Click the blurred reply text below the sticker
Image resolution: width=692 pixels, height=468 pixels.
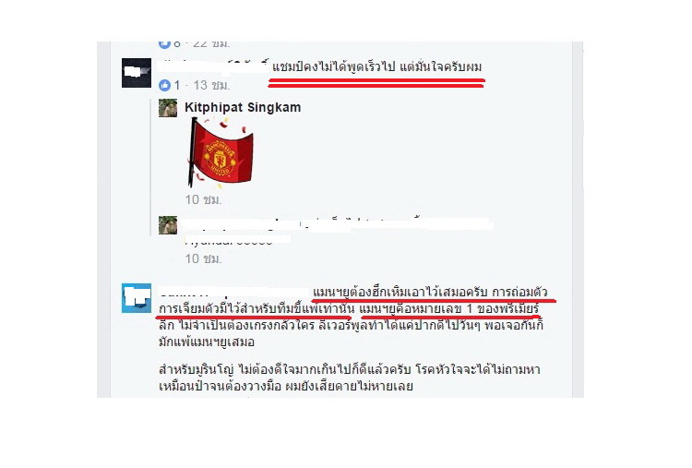pos(337,223)
